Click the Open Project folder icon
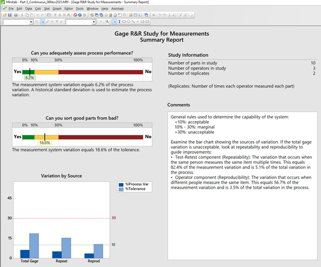This screenshot has height=267, width=321. [x=4, y=15]
